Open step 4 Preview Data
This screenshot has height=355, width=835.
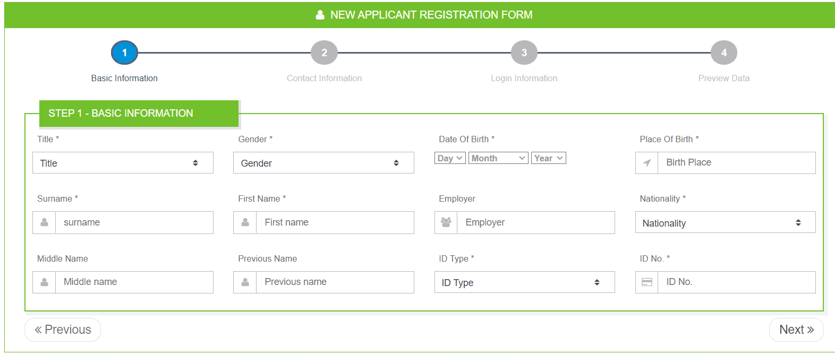pyautogui.click(x=723, y=53)
